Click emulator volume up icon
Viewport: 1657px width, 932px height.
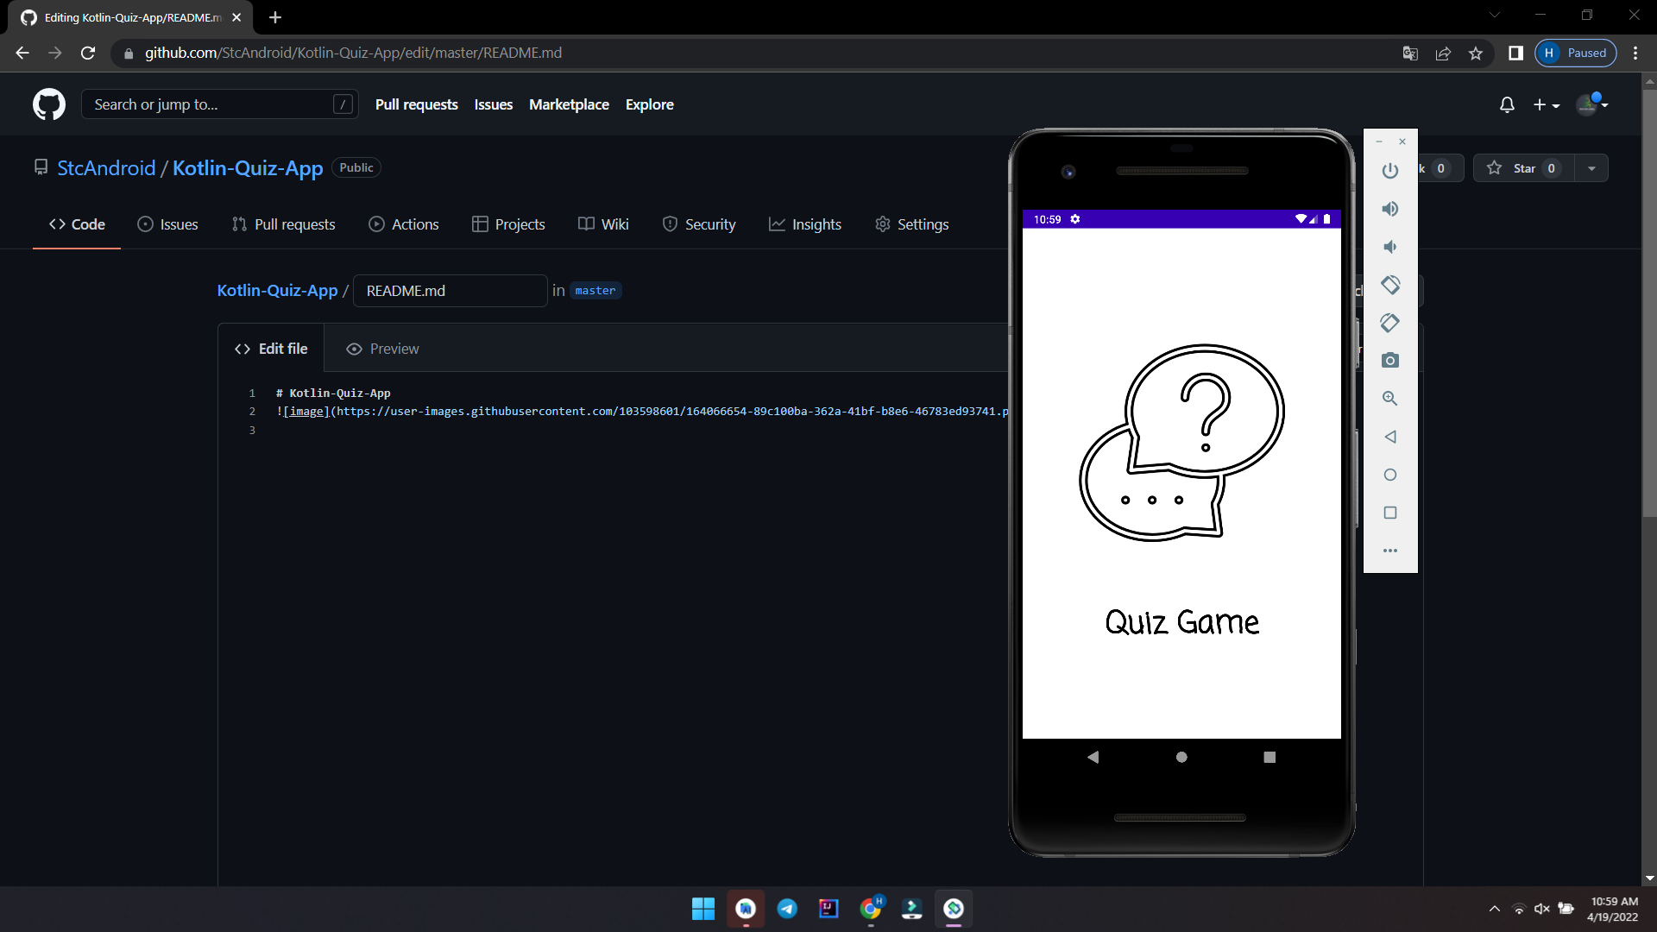1389,209
